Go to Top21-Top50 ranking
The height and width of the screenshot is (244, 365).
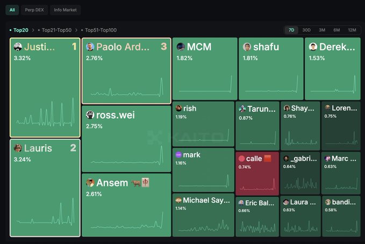coord(56,30)
